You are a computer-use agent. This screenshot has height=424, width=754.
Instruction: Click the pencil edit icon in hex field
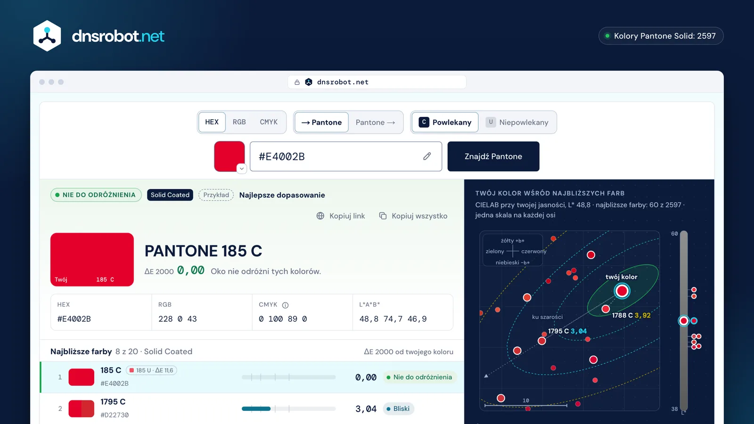point(427,156)
